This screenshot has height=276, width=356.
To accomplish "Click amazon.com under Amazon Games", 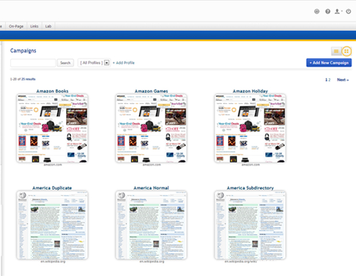I will click(x=152, y=164).
